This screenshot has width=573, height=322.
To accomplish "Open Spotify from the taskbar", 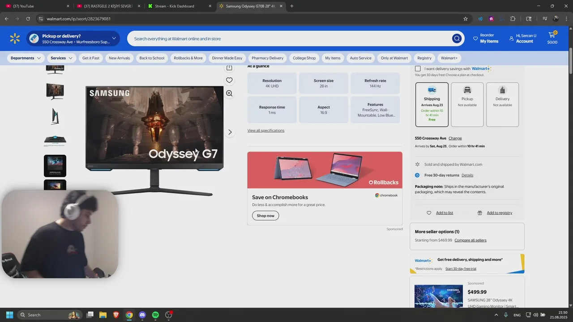I will click(x=155, y=315).
